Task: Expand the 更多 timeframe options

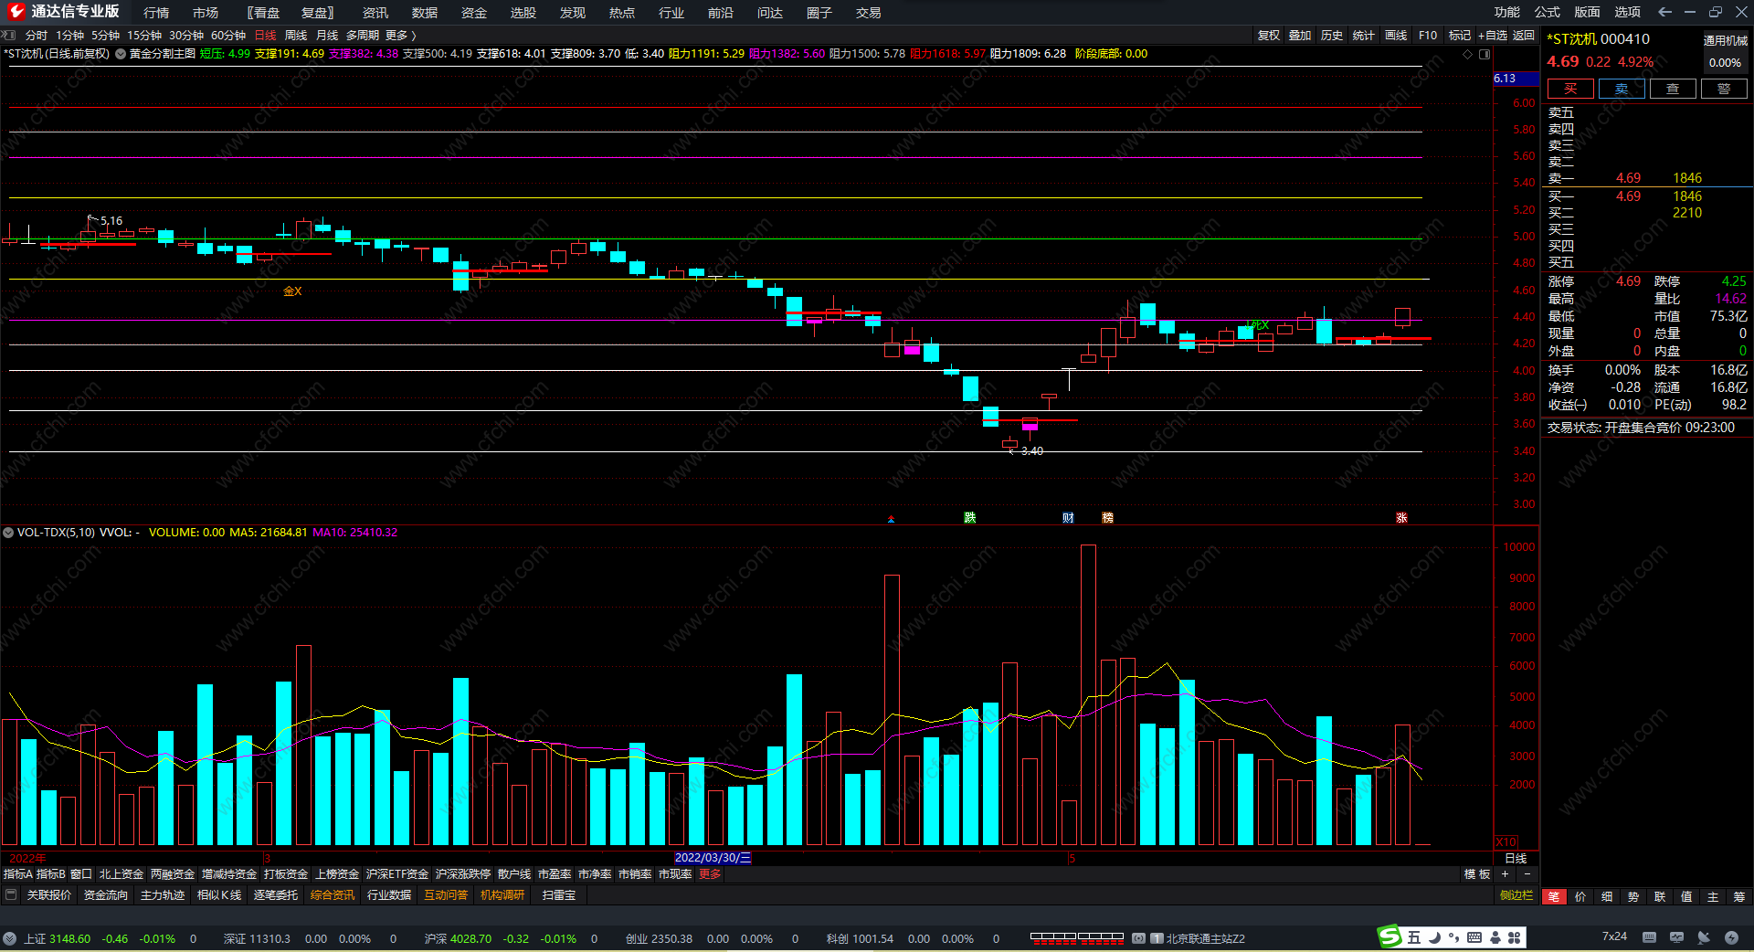Action: point(400,36)
